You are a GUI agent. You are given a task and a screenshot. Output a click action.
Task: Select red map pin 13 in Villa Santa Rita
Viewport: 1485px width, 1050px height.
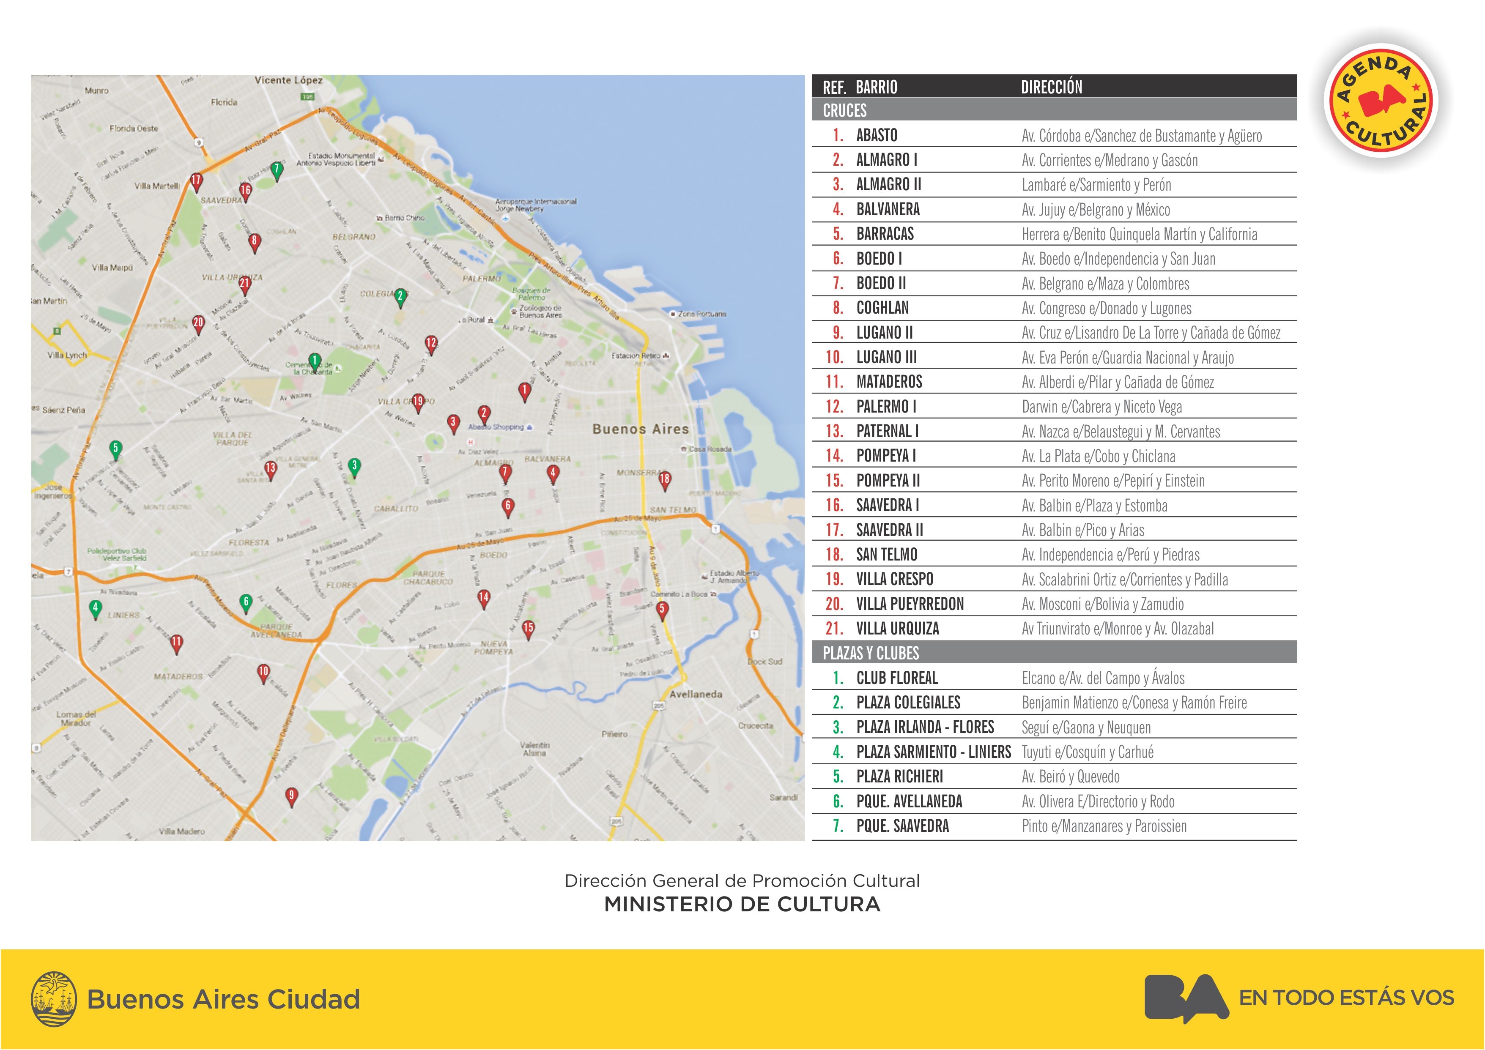pyautogui.click(x=270, y=470)
